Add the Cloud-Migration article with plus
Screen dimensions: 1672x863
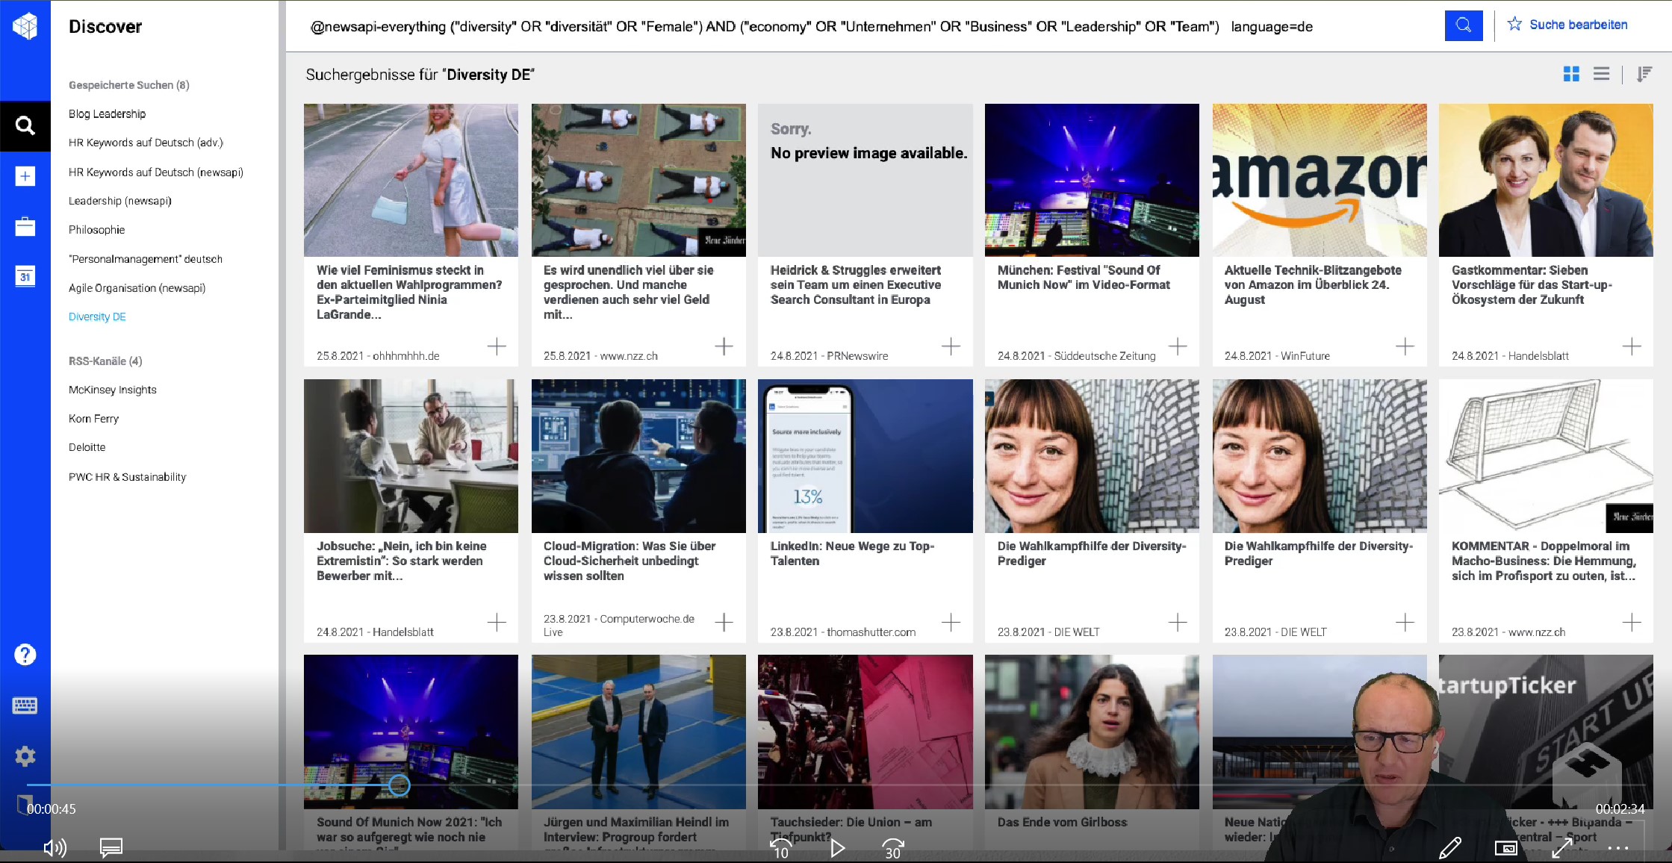[724, 623]
